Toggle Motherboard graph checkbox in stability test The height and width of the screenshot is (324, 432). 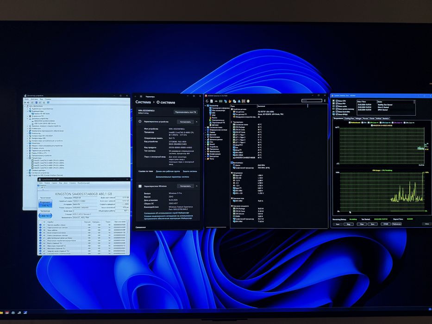click(x=350, y=123)
